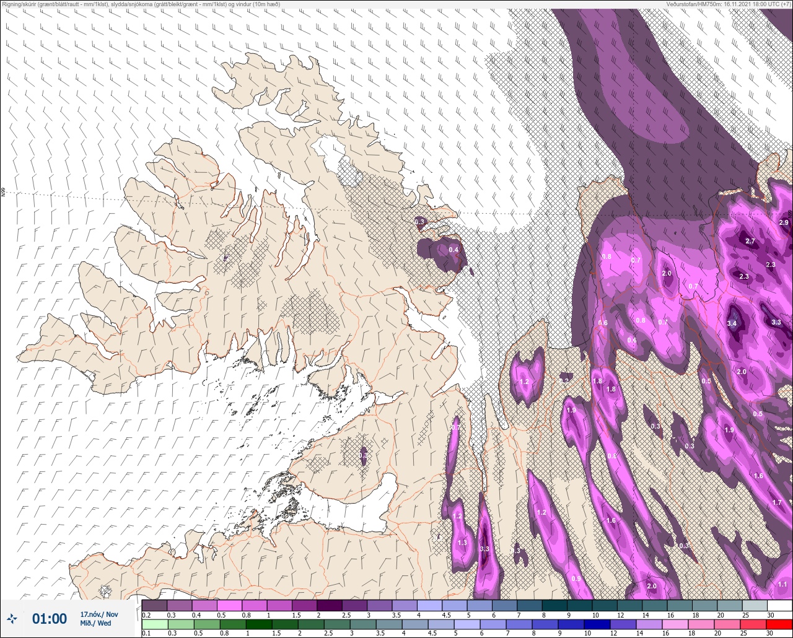Click the date text '17.nóv./ Nov'
Image resolution: width=793 pixels, height=638 pixels.
pos(99,614)
